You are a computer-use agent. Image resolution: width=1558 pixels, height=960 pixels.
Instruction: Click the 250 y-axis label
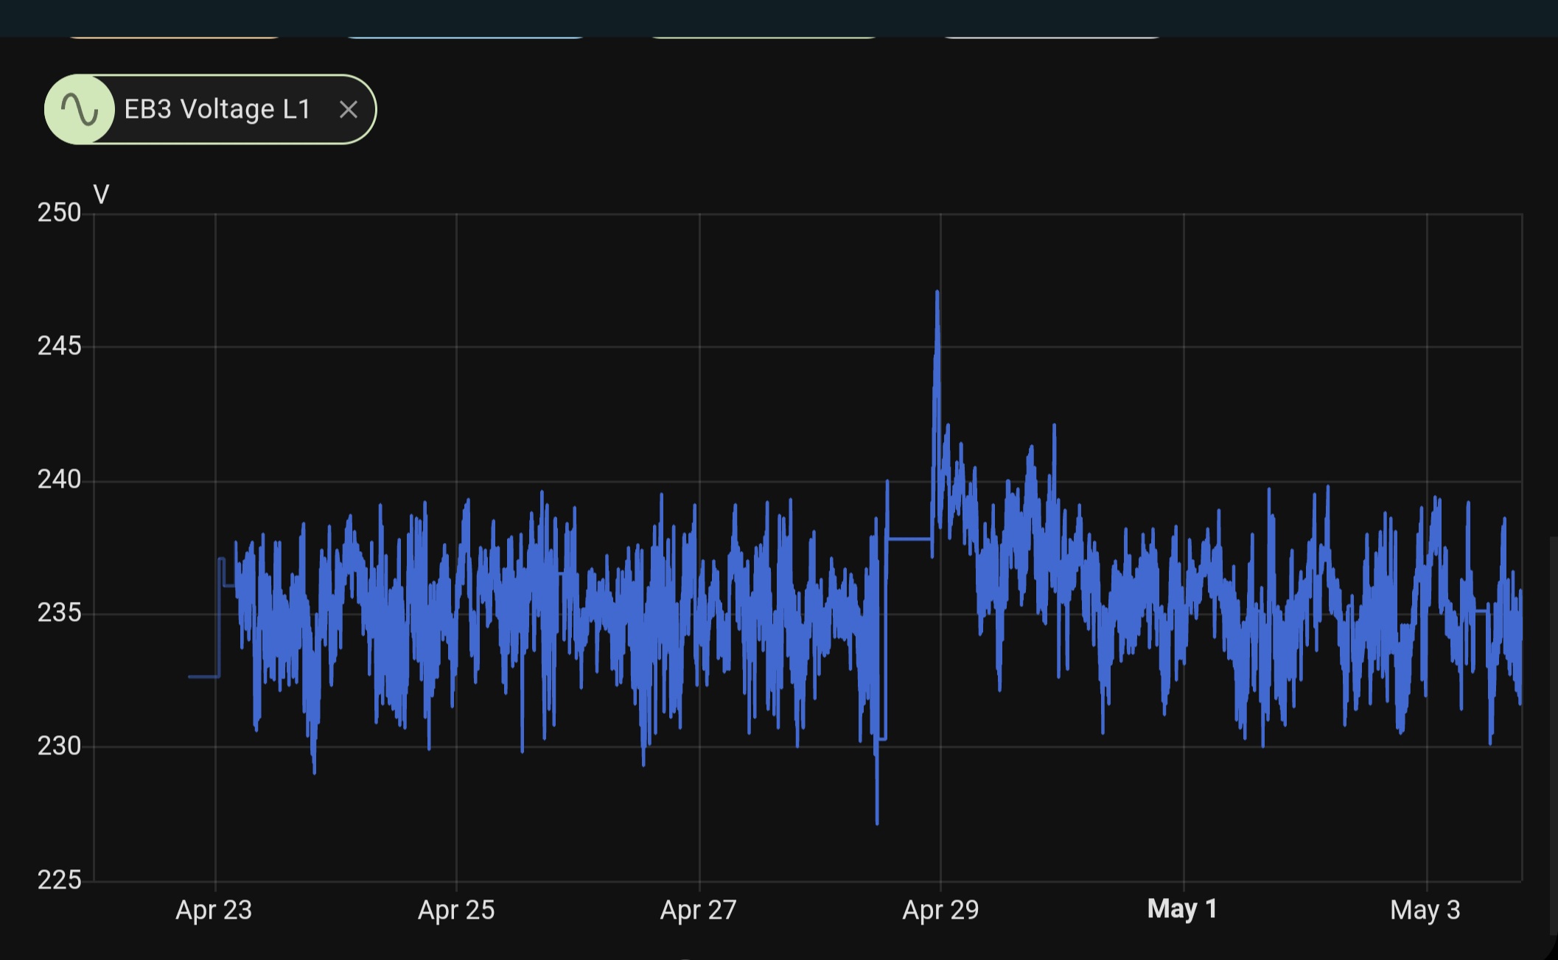pyautogui.click(x=59, y=213)
